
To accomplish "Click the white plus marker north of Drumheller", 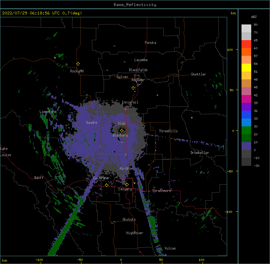I will (192, 118).
